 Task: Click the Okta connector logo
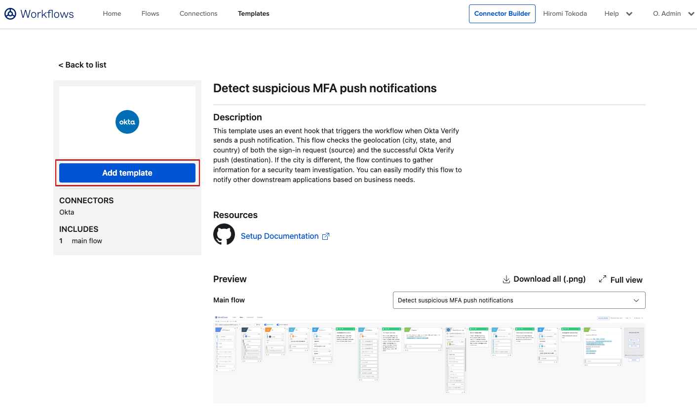click(127, 122)
